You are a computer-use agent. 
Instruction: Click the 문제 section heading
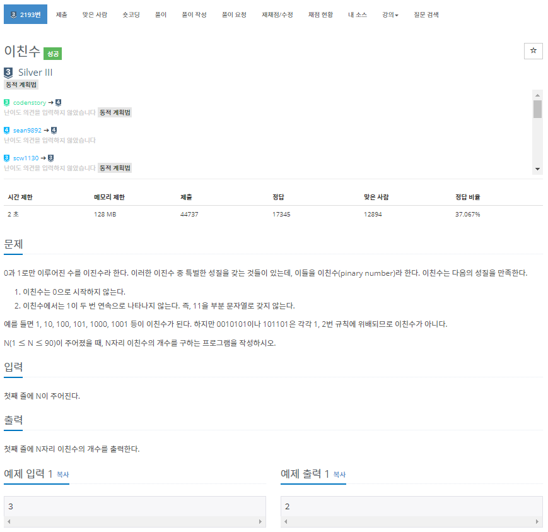[13, 244]
